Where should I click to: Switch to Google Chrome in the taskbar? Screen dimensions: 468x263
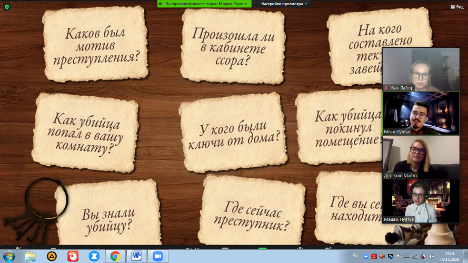coord(115,256)
